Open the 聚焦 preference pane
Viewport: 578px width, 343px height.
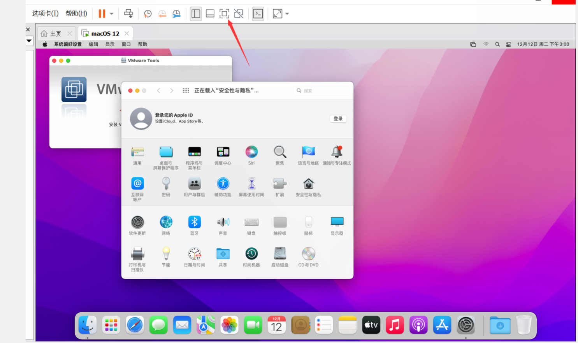280,156
